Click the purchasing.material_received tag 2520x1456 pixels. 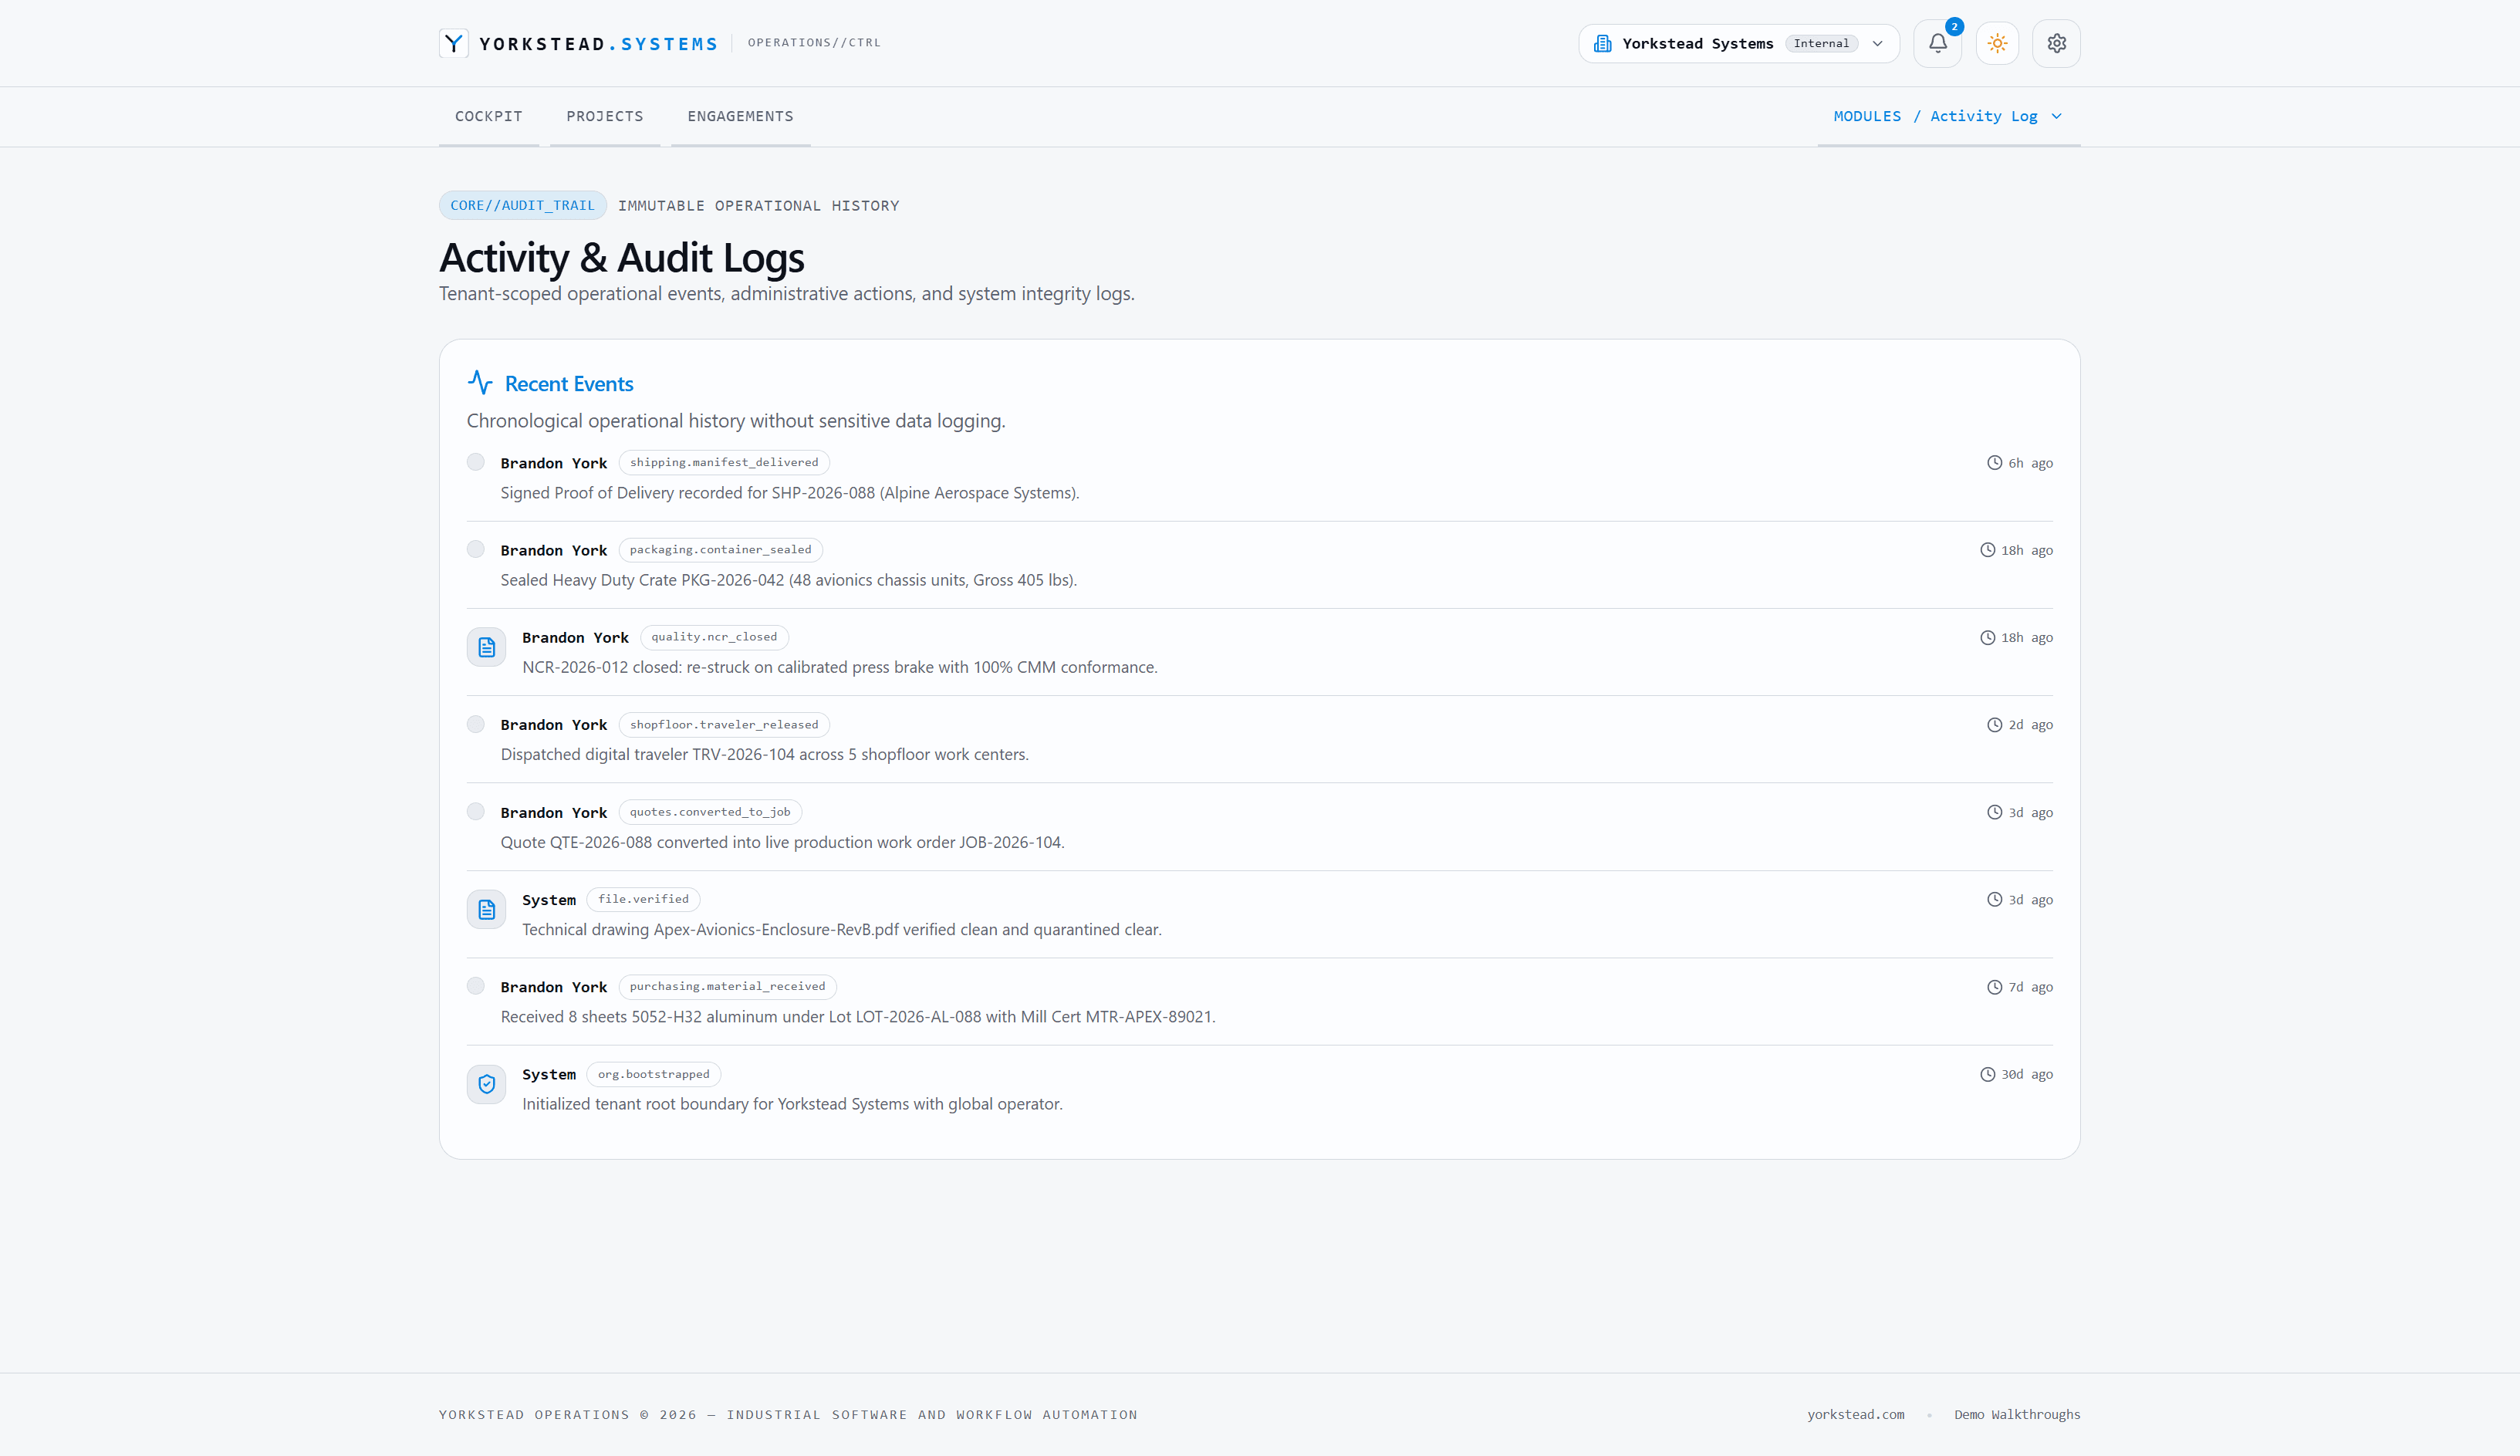tap(727, 986)
